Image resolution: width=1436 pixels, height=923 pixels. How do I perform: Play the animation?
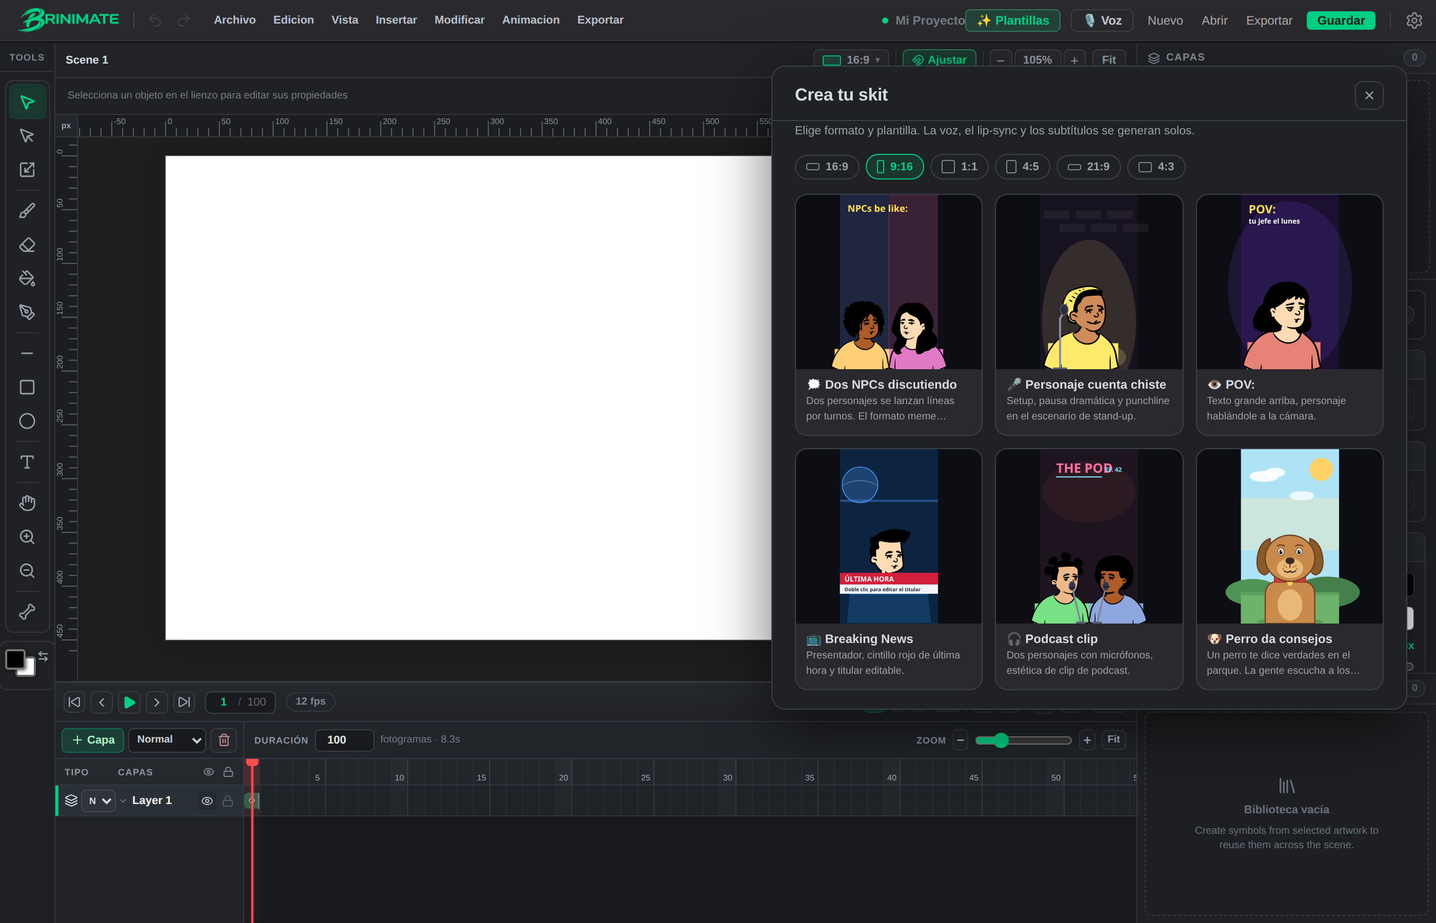(129, 702)
